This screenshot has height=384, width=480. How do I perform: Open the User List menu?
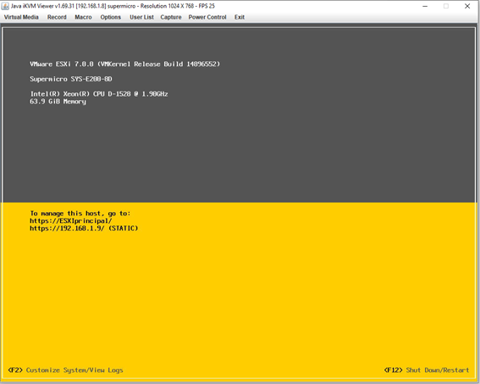[x=141, y=17]
